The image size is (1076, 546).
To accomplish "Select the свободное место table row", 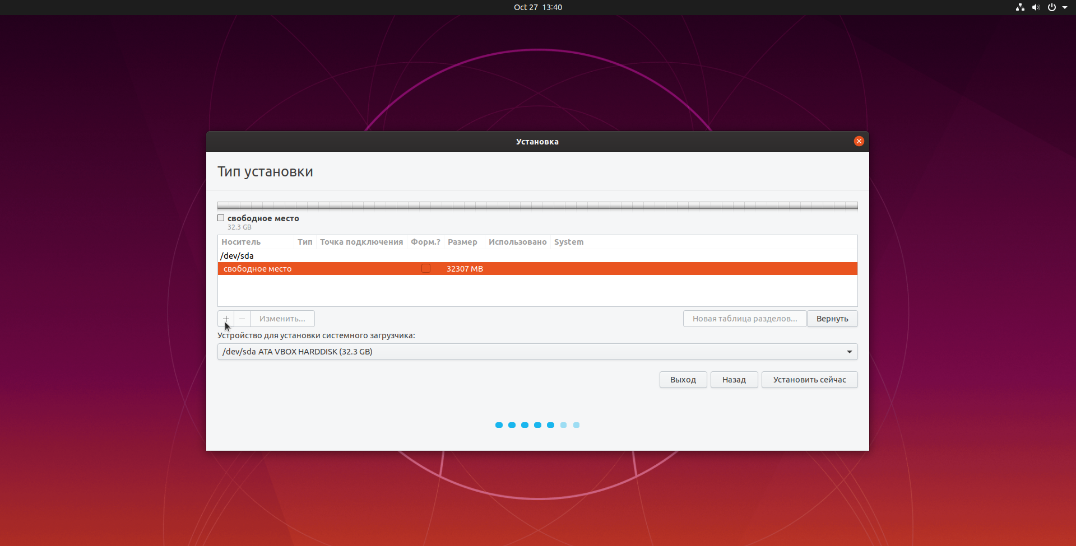I will tap(537, 269).
